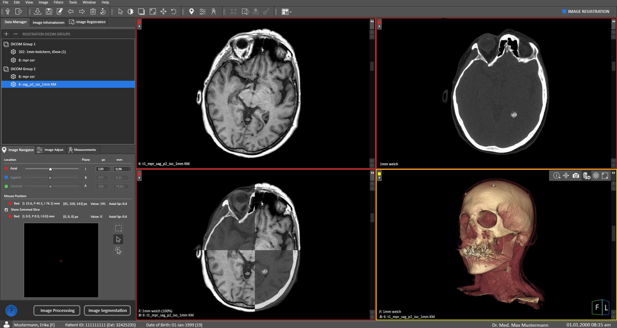Select the arrow pointer tool in toolbar
Screen dimensions: 617x328
[x=121, y=12]
